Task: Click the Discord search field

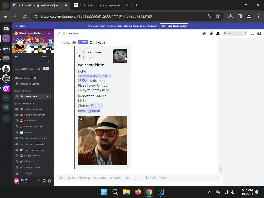Action: pyautogui.click(x=235, y=33)
